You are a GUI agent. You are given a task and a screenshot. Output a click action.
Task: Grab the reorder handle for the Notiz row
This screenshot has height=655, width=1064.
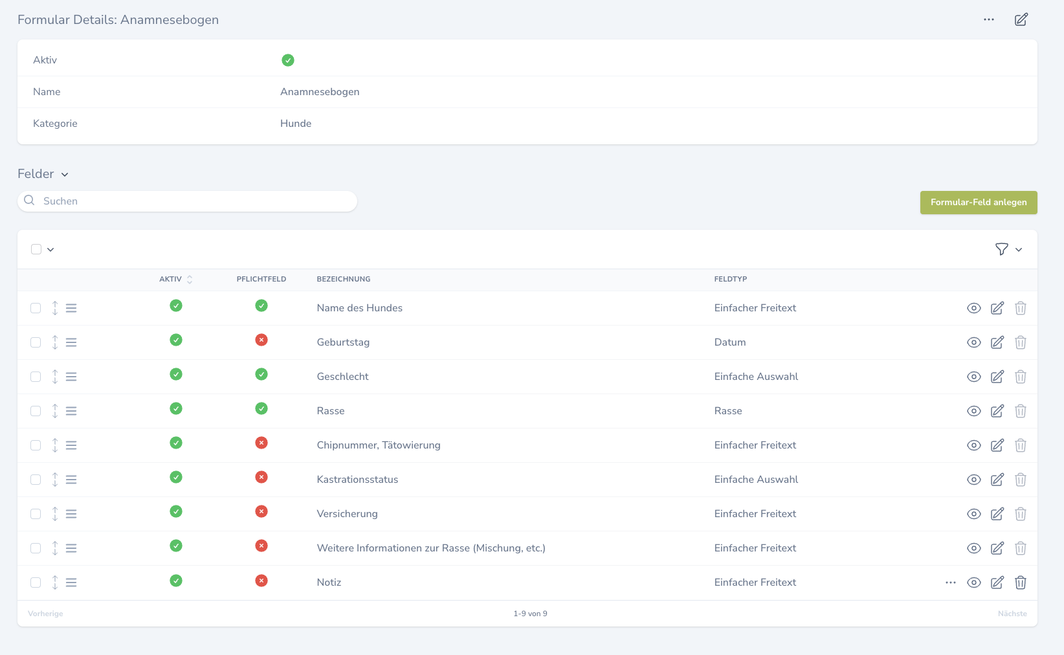click(71, 583)
